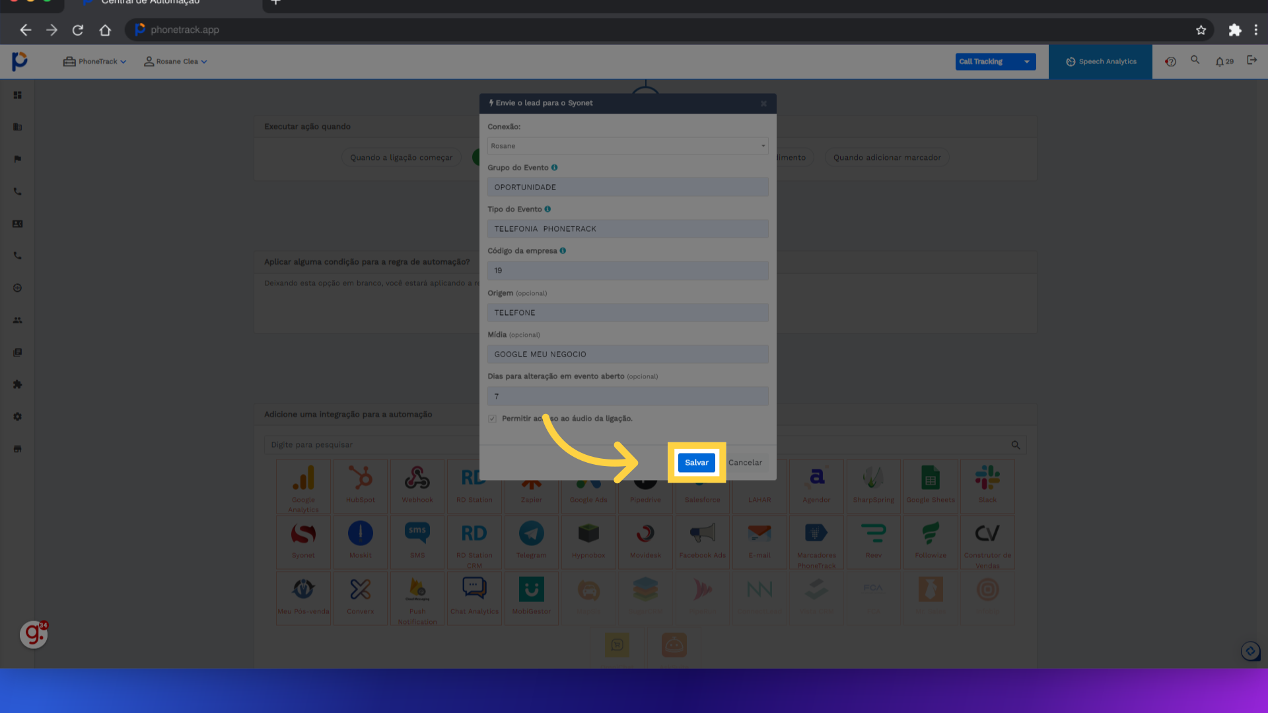Open the notifications bell showing 29

(1224, 61)
